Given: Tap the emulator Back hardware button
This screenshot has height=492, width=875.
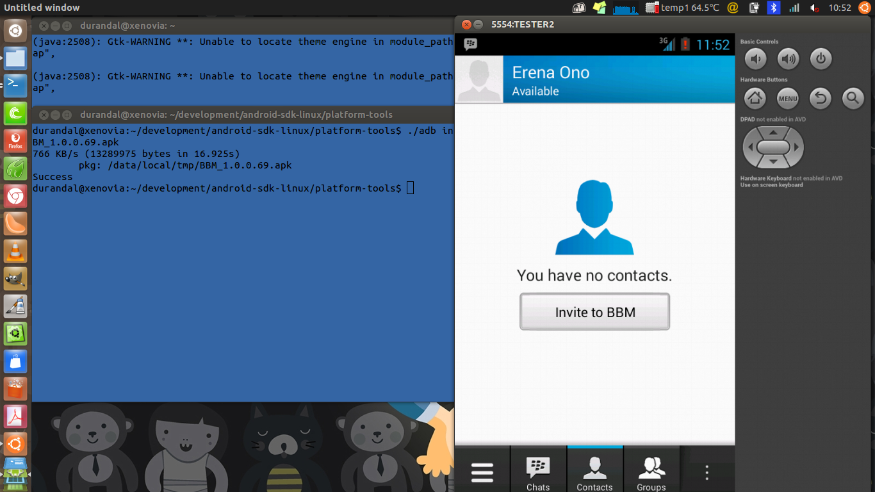Looking at the screenshot, I should [x=821, y=99].
